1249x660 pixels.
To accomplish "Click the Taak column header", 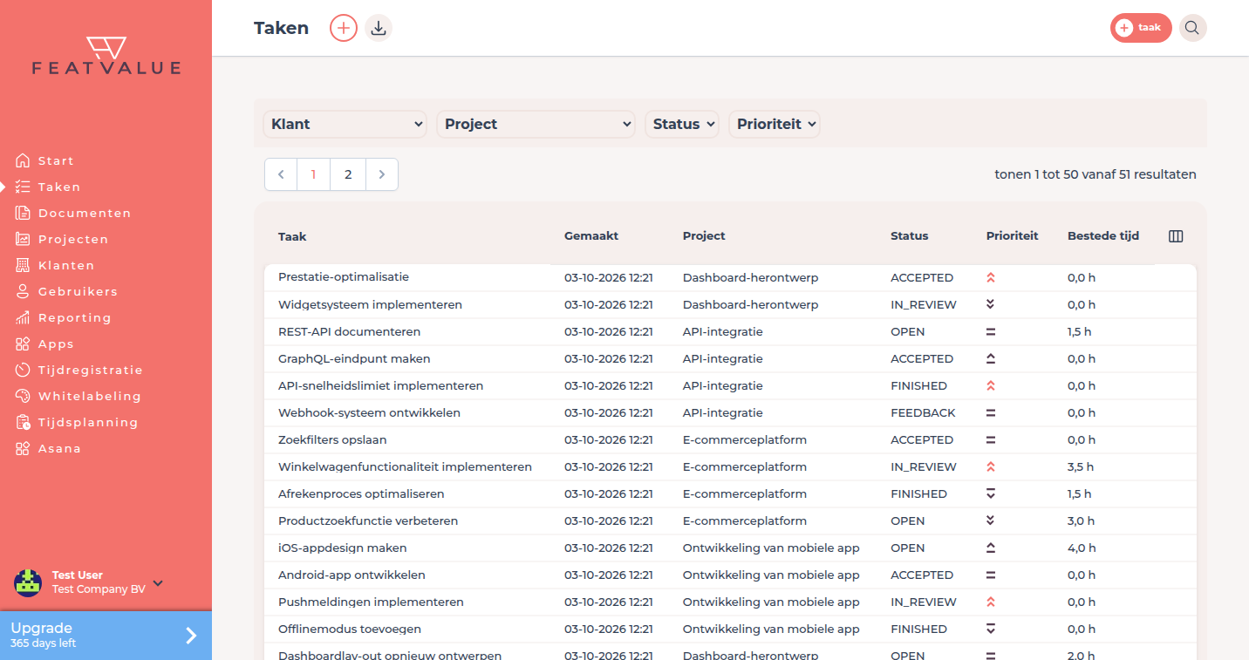I will pos(292,236).
